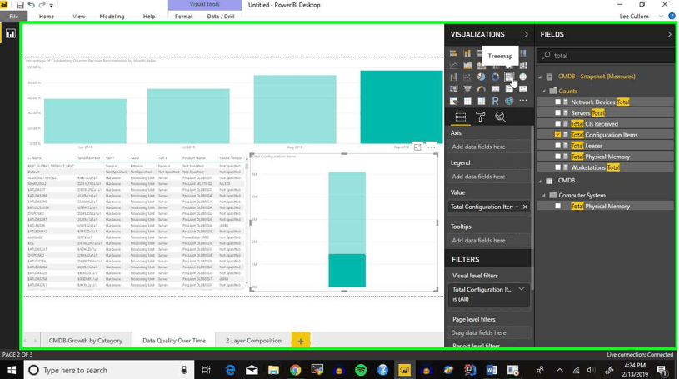This screenshot has width=679, height=379.
Task: Select the Table visual
Action: [x=467, y=101]
